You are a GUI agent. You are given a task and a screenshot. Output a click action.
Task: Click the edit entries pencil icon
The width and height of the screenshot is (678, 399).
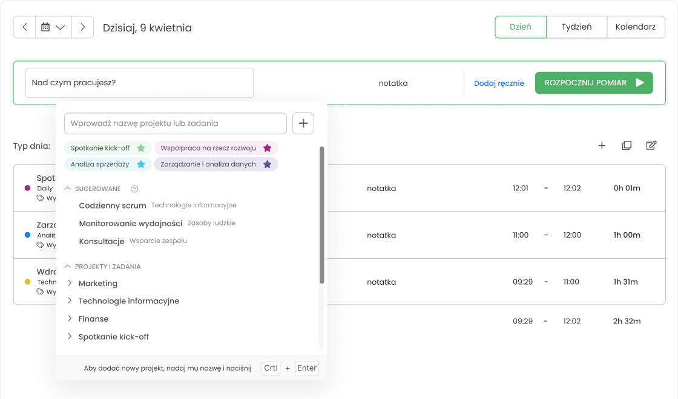tap(651, 146)
